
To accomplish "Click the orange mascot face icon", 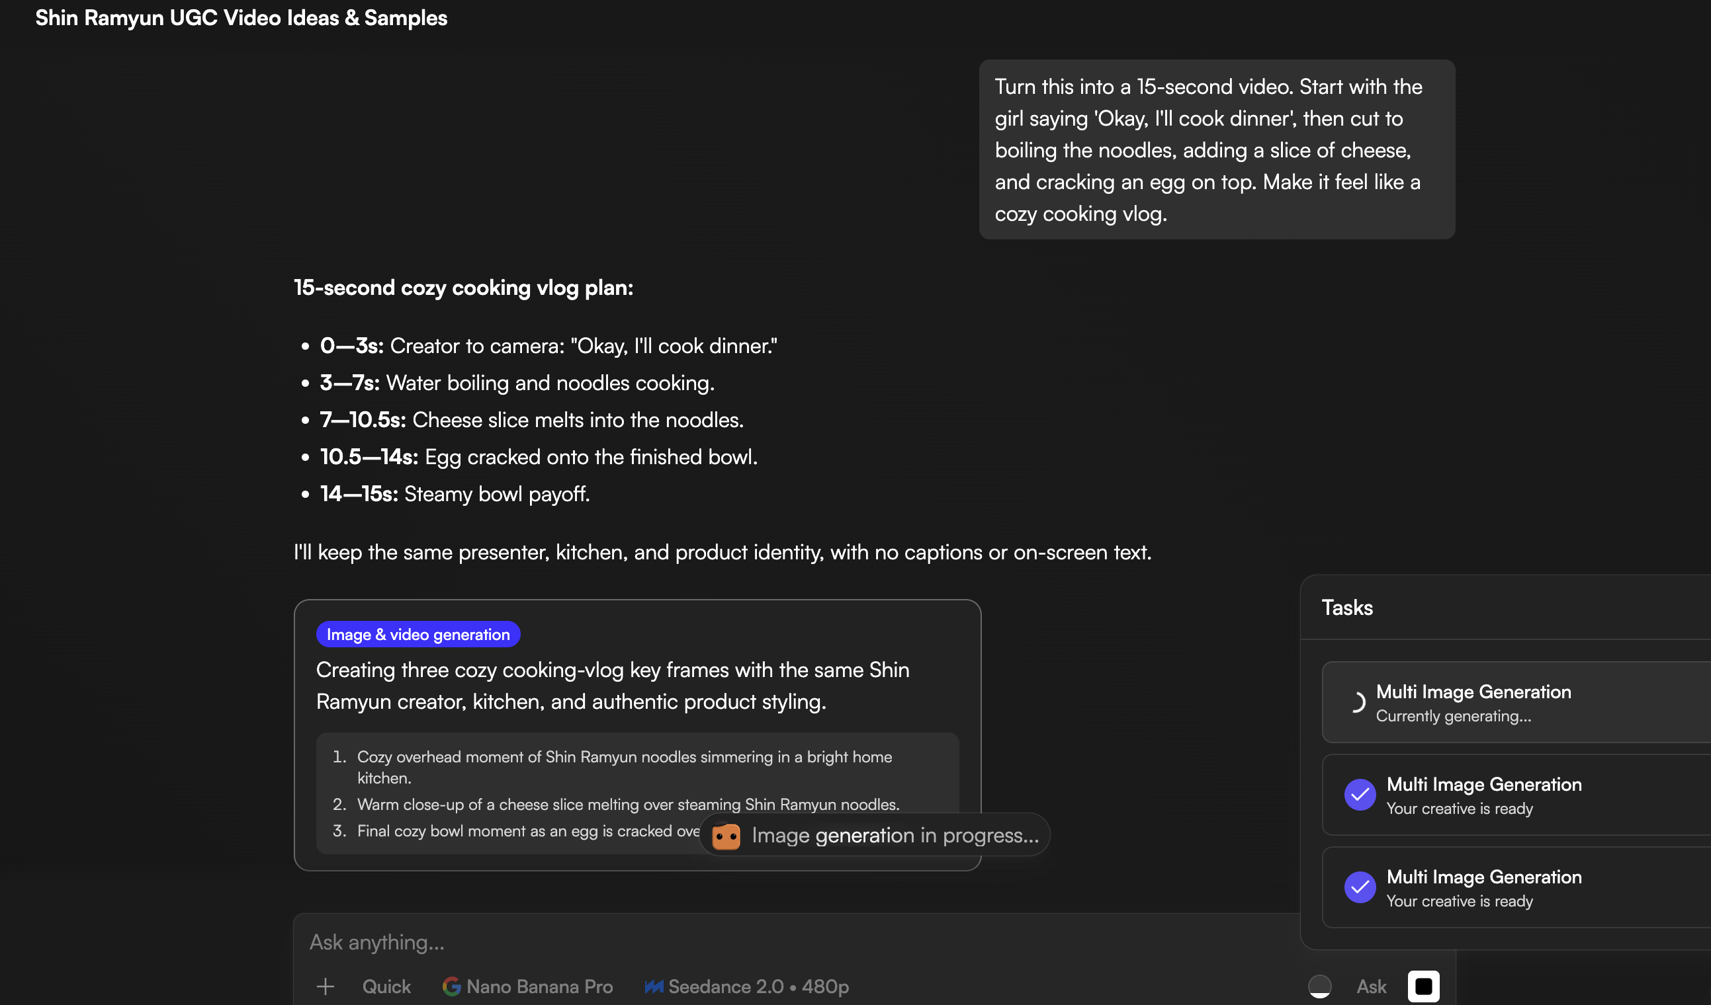I will click(x=726, y=835).
